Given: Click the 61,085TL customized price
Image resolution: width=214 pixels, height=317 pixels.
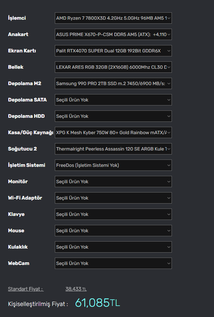Looking at the screenshot, I should pos(97,303).
